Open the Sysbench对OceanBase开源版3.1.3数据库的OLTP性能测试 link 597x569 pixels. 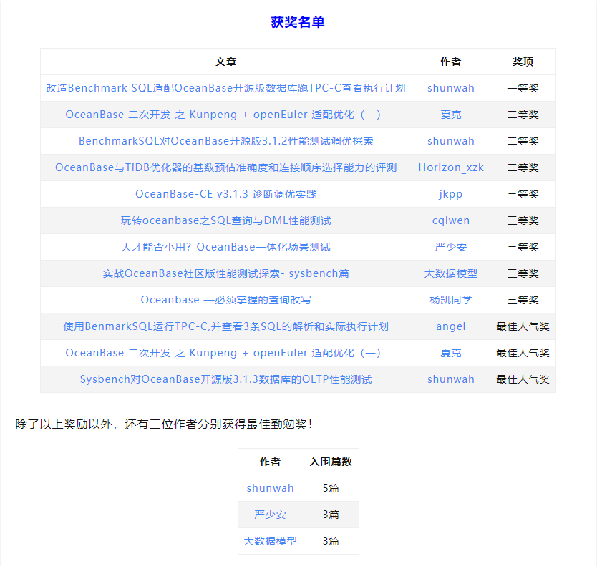[225, 379]
